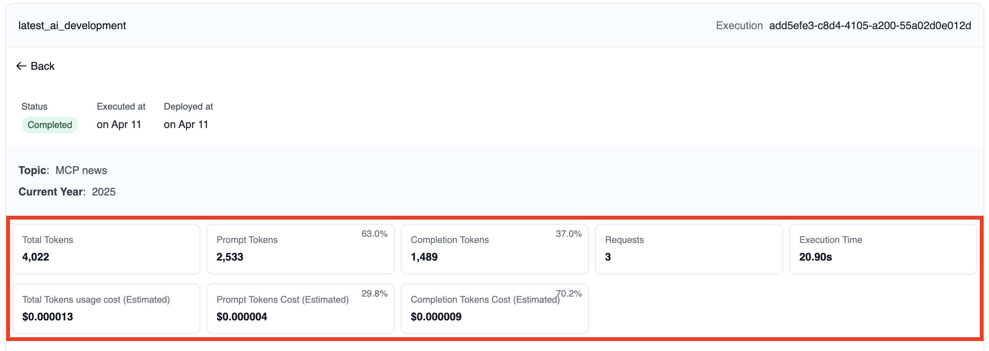
Task: Click the execution ID add5efe3 text
Action: coord(870,26)
